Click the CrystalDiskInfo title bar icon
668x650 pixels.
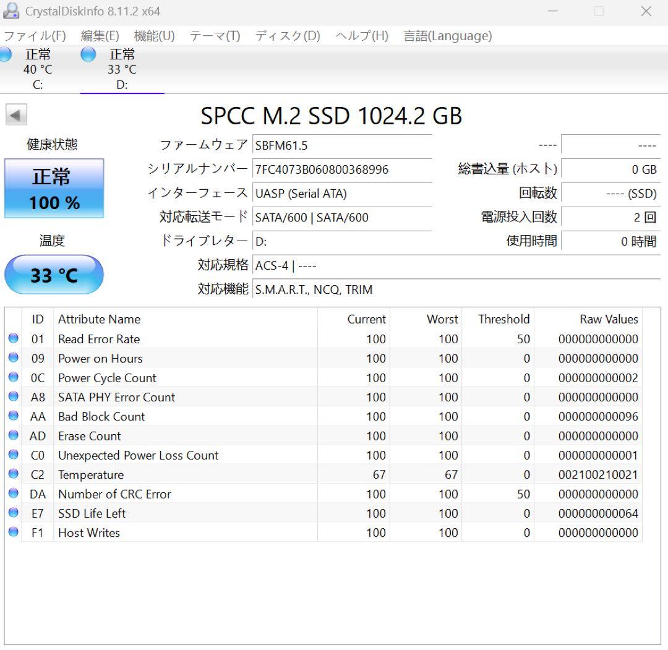11,11
